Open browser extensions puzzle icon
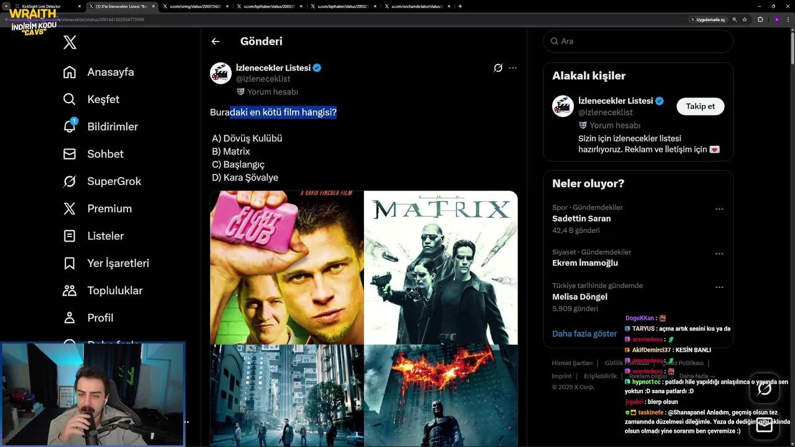Screen dimensions: 795x447 pyautogui.click(x=760, y=19)
